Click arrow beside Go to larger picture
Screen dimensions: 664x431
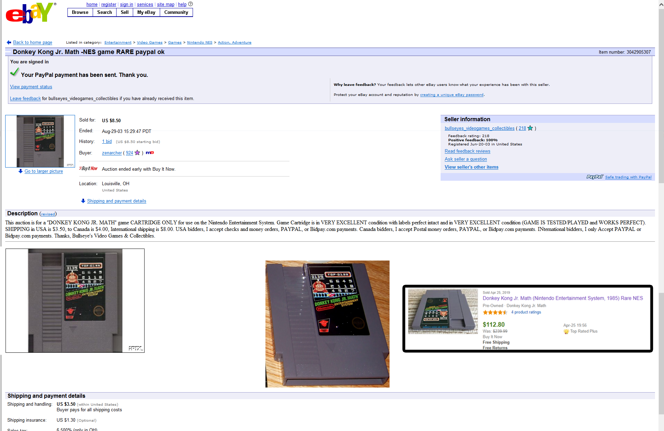20,171
